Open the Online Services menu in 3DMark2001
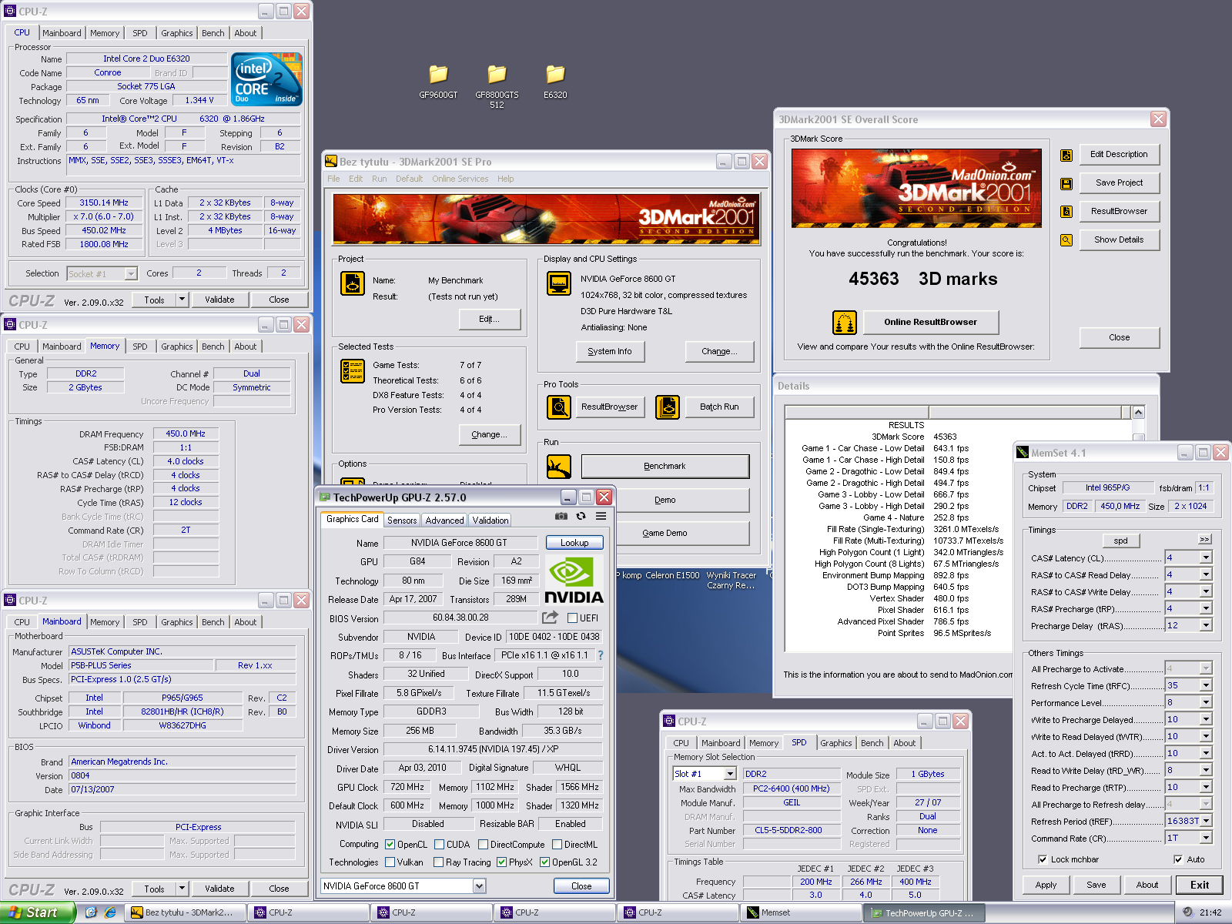 click(x=460, y=179)
